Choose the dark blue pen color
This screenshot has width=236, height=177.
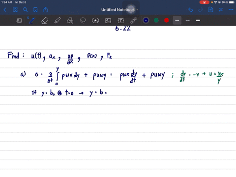(x=146, y=20)
